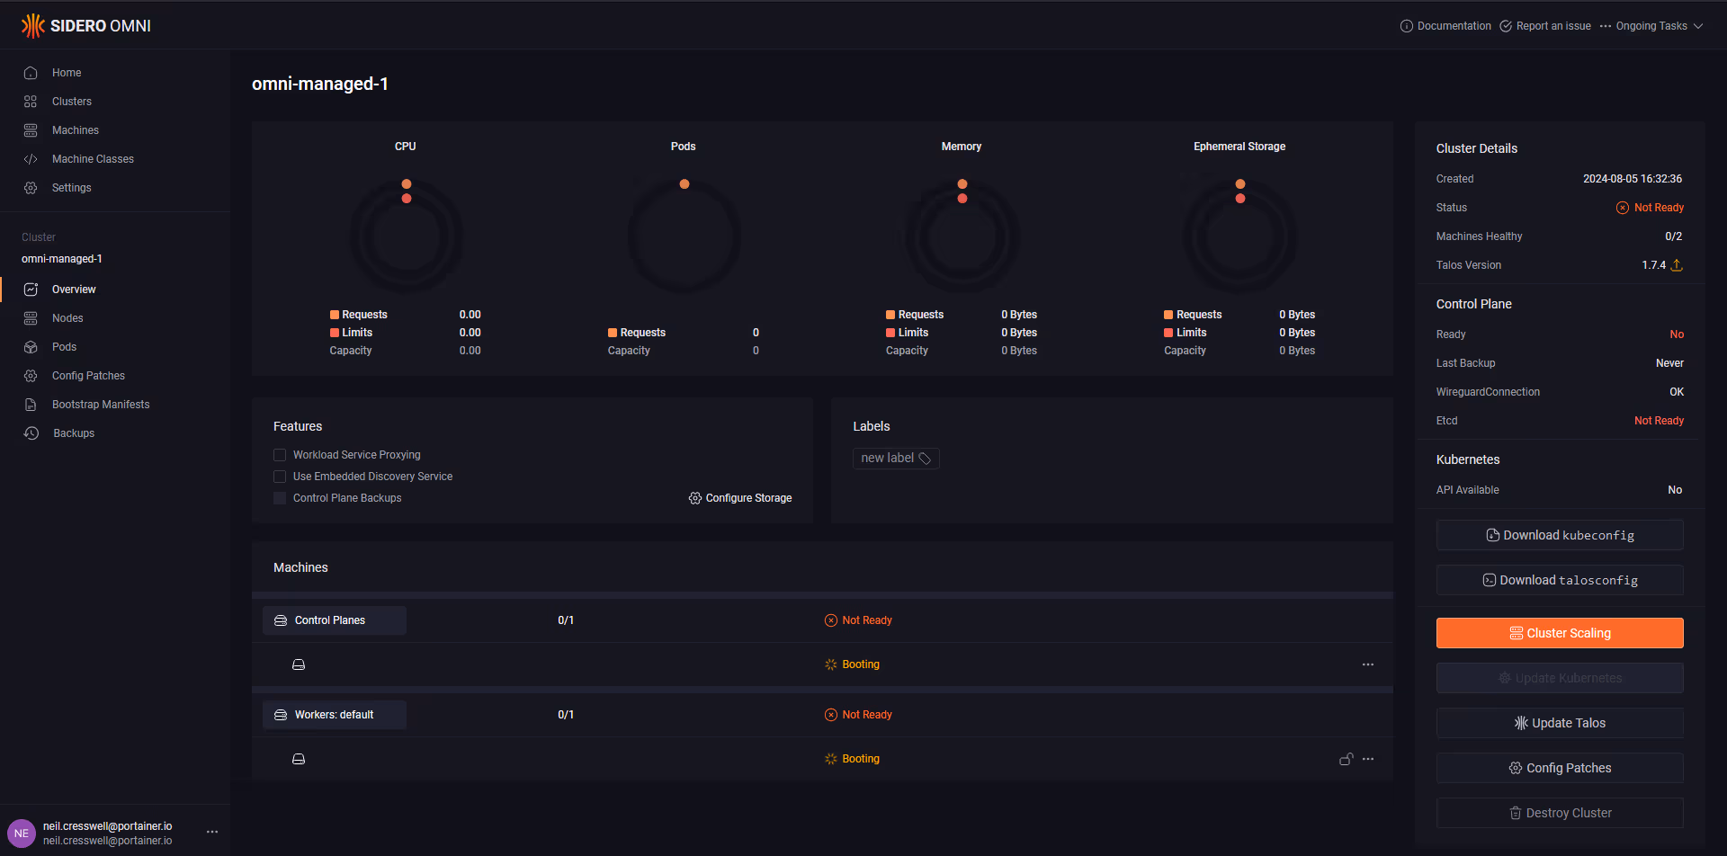1727x856 pixels.
Task: Click the Pods usage ring chart
Action: pos(685,236)
